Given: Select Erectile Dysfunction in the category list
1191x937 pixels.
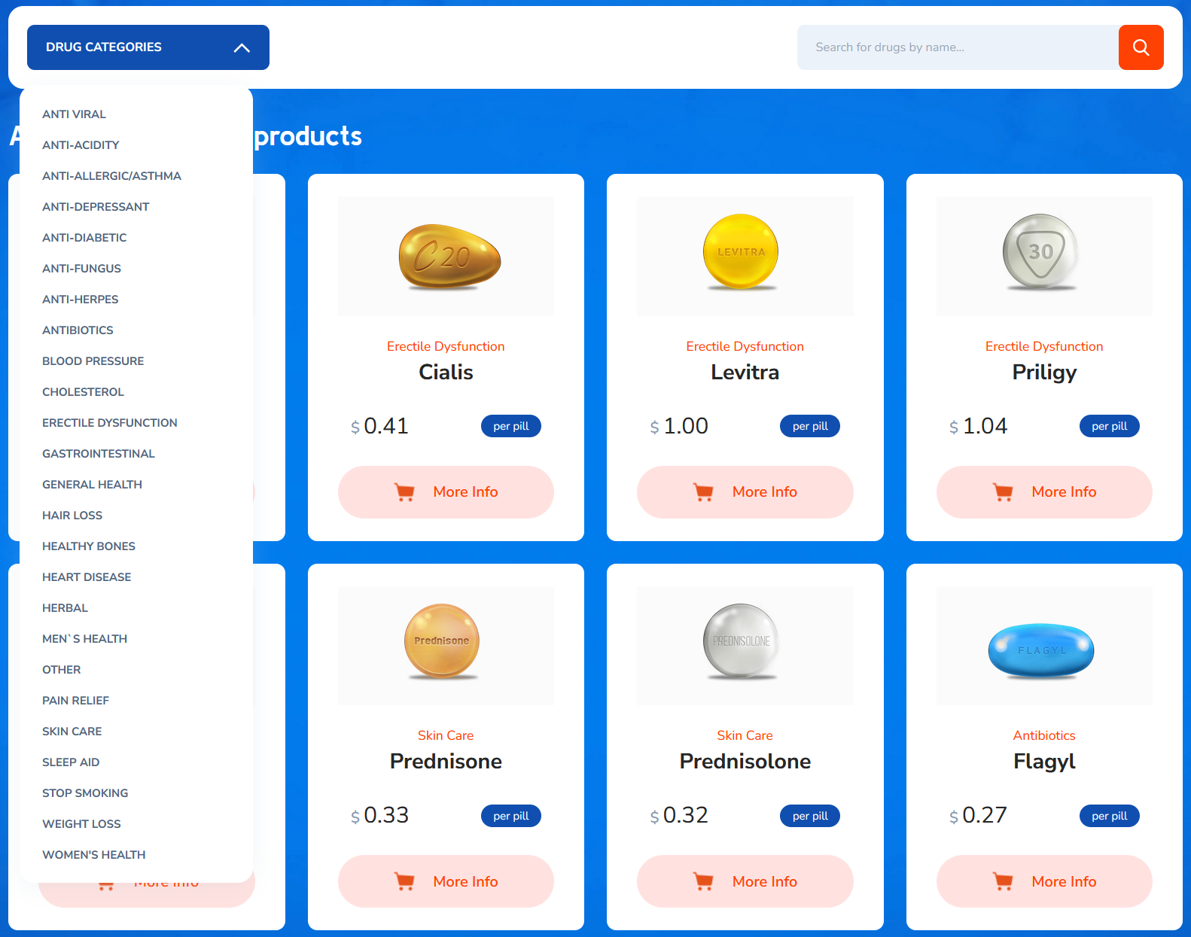Looking at the screenshot, I should click(x=110, y=423).
